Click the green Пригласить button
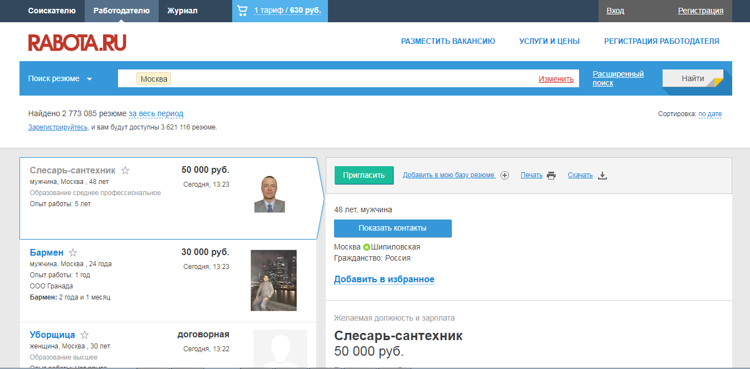 [x=364, y=174]
